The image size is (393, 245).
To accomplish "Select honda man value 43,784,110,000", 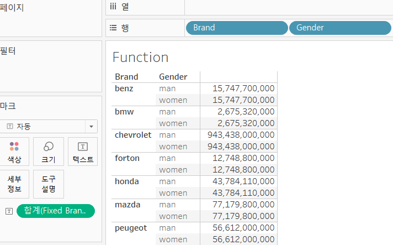I will point(243,181).
